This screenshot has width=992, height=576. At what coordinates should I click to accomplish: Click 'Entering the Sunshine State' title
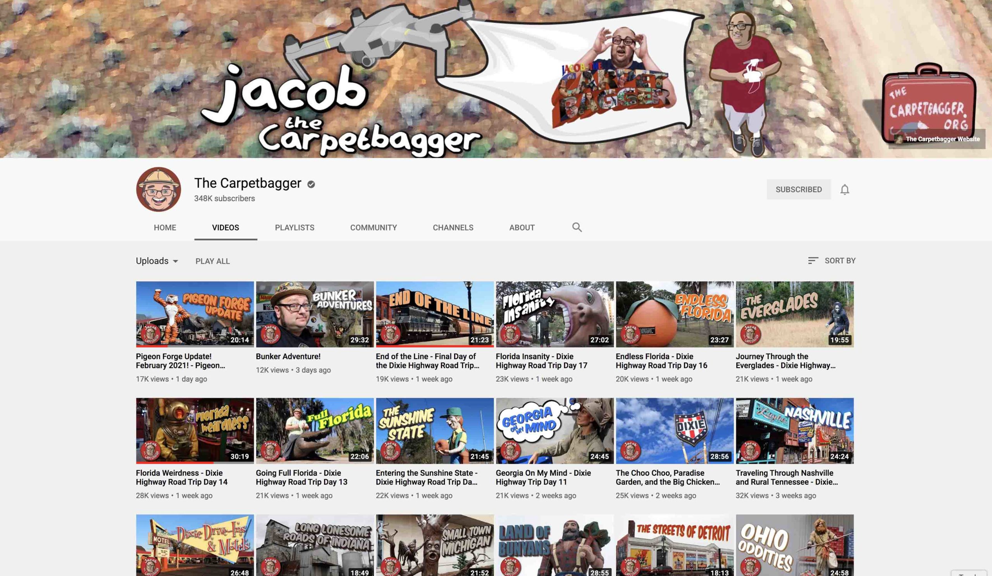(427, 477)
